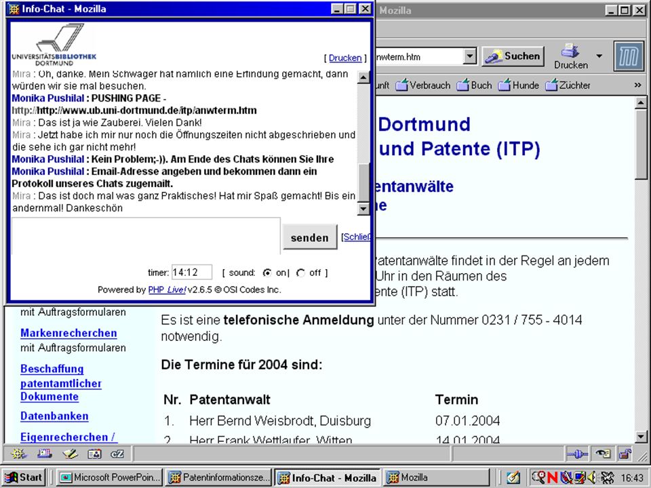Click the Mozilla throbber logo
The image size is (651, 488).
(629, 56)
